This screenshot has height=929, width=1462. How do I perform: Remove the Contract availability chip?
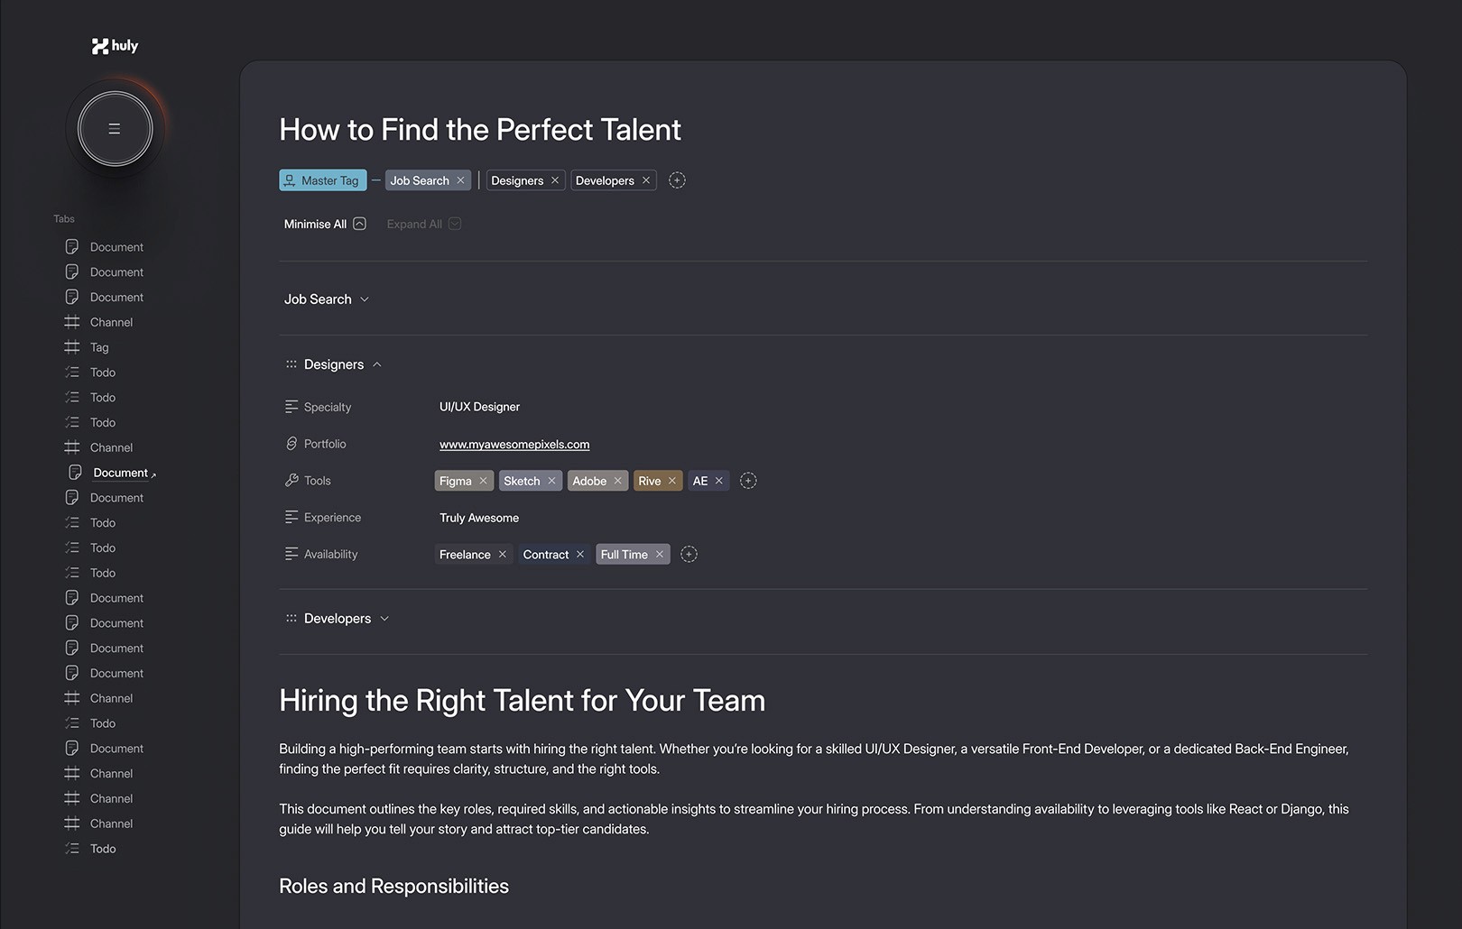tap(580, 555)
